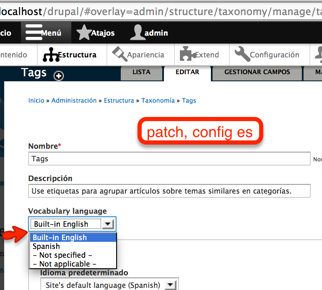This screenshot has height=290, width=322.
Task: Collapse the Vocabulary language dropdown
Action: pyautogui.click(x=72, y=224)
